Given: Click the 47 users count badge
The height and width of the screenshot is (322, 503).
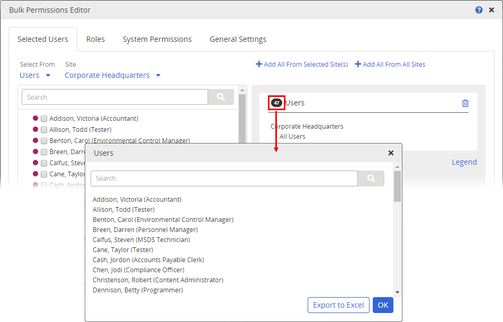Looking at the screenshot, I should pos(276,103).
